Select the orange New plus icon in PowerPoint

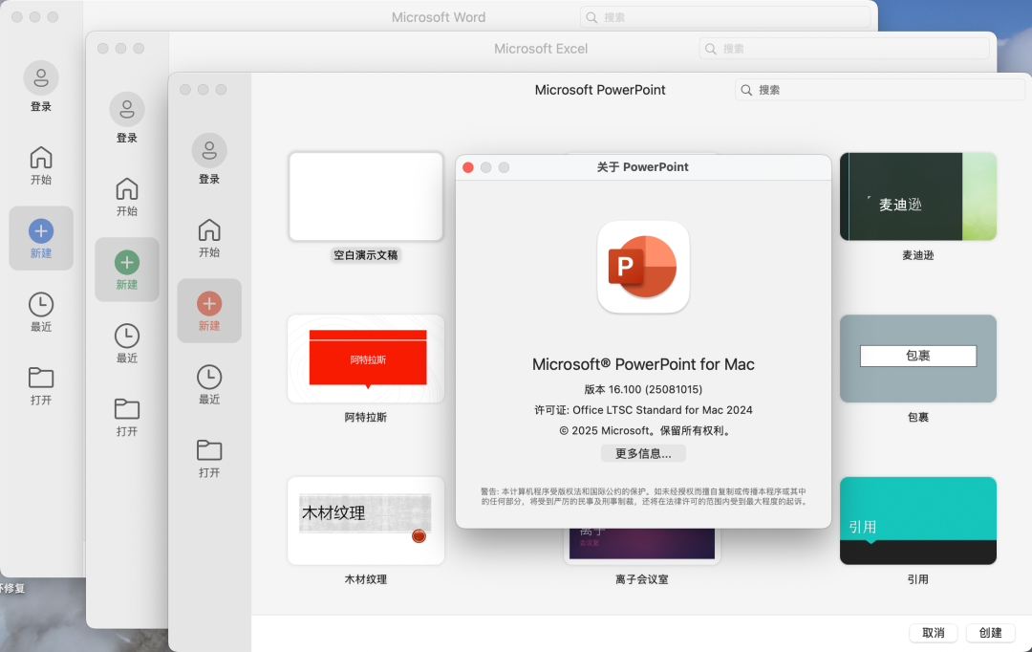tap(209, 304)
